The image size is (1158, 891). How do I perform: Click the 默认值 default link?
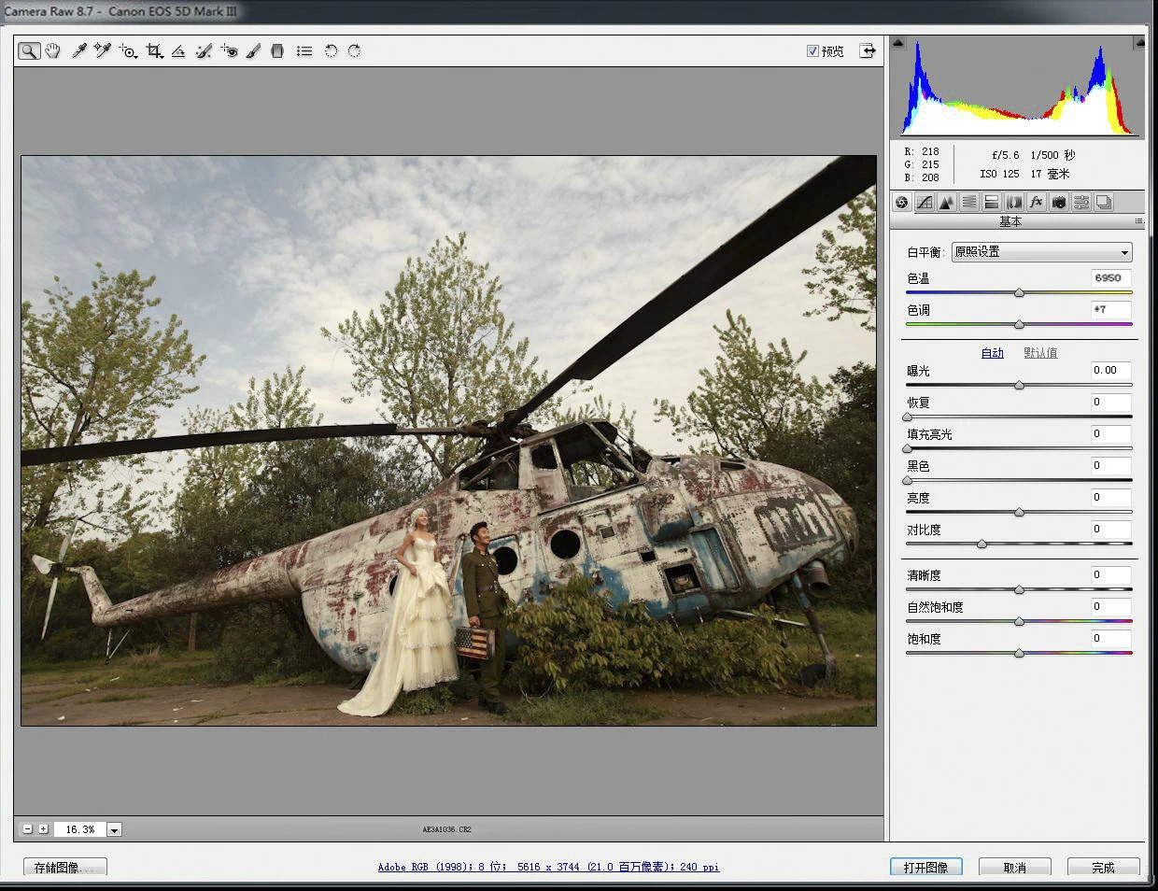1040,353
